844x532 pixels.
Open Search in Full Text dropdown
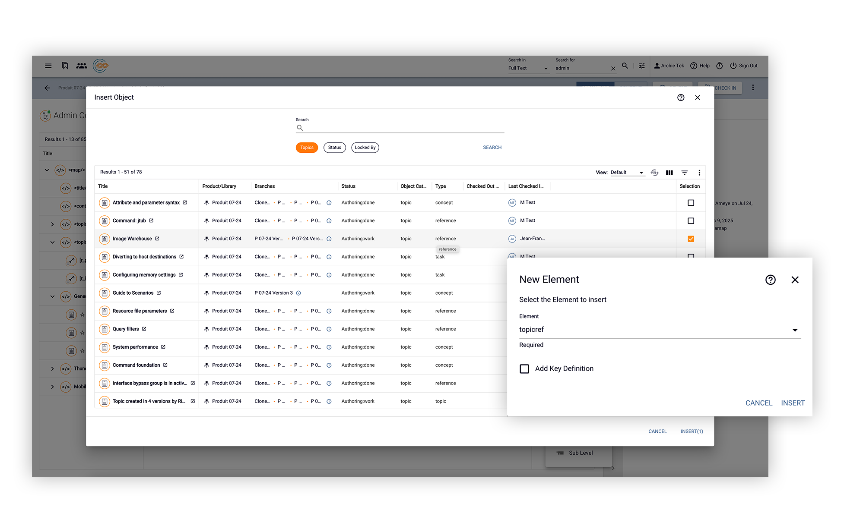pos(528,68)
